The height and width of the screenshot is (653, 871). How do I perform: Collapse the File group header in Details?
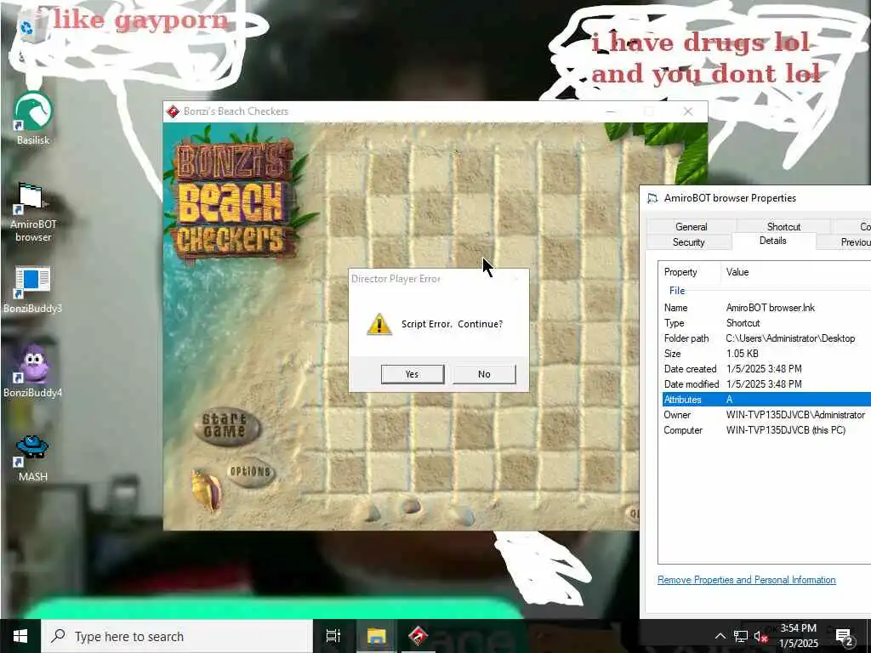point(676,291)
